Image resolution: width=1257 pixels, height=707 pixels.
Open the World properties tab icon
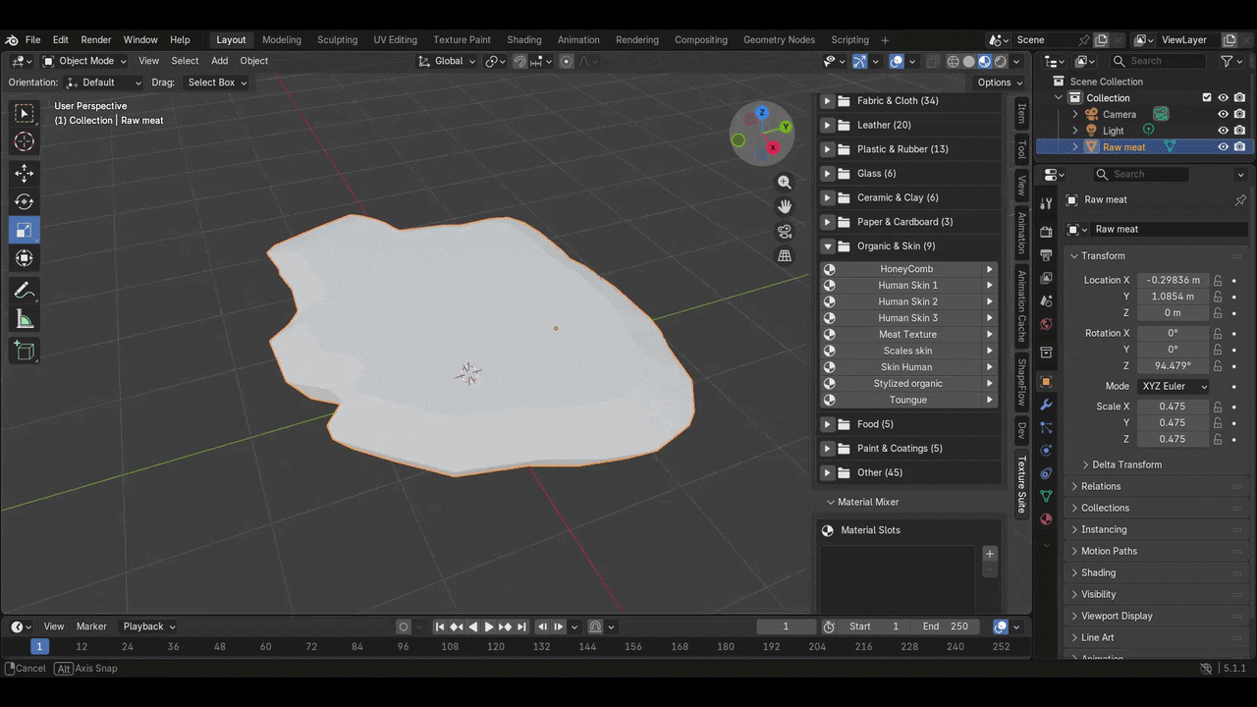[1046, 324]
